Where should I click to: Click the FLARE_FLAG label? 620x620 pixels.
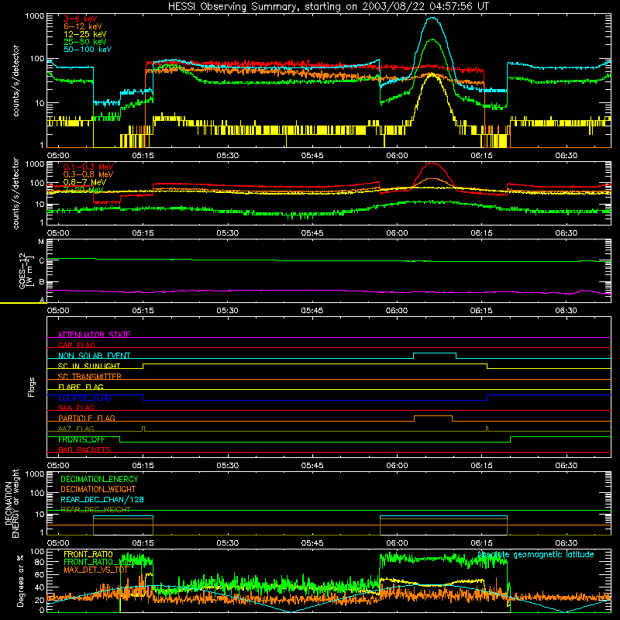[x=81, y=387]
